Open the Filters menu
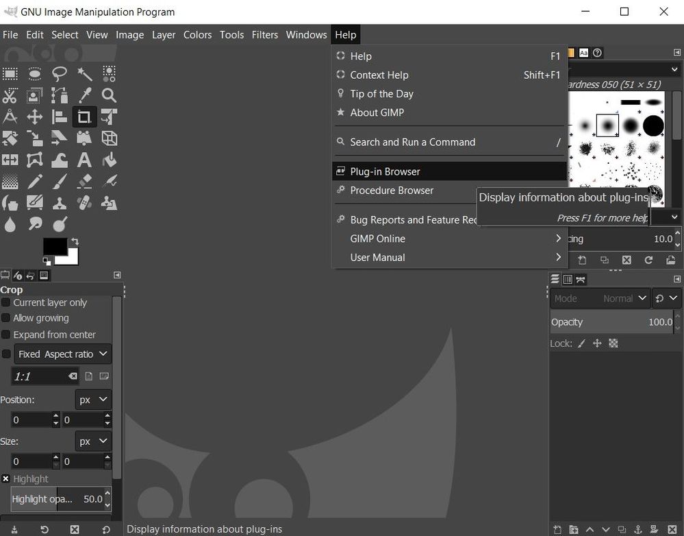 click(x=265, y=34)
